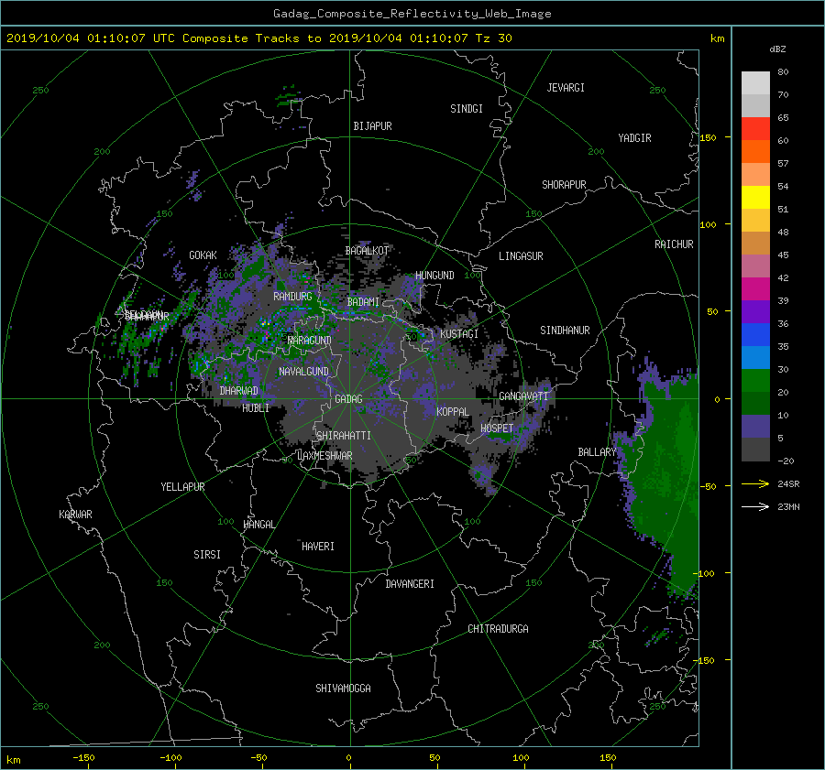The image size is (825, 770).
Task: Click the LINGASUR city label
Action: click(521, 256)
